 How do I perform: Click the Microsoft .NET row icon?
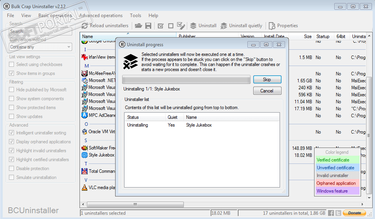[x=85, y=80]
